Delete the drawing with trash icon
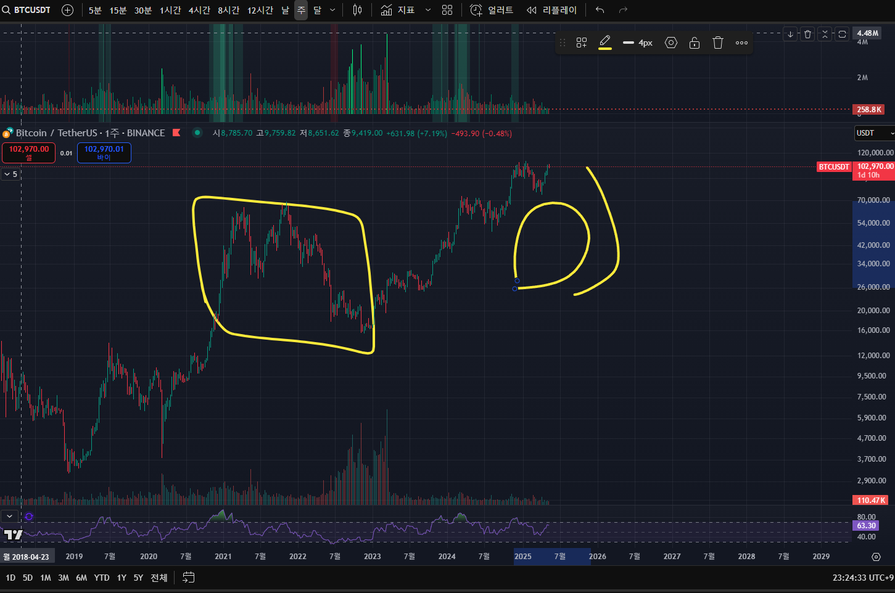Viewport: 895px width, 593px height. [718, 43]
